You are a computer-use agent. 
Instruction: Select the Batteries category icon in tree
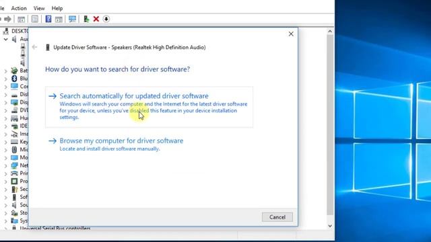14,71
